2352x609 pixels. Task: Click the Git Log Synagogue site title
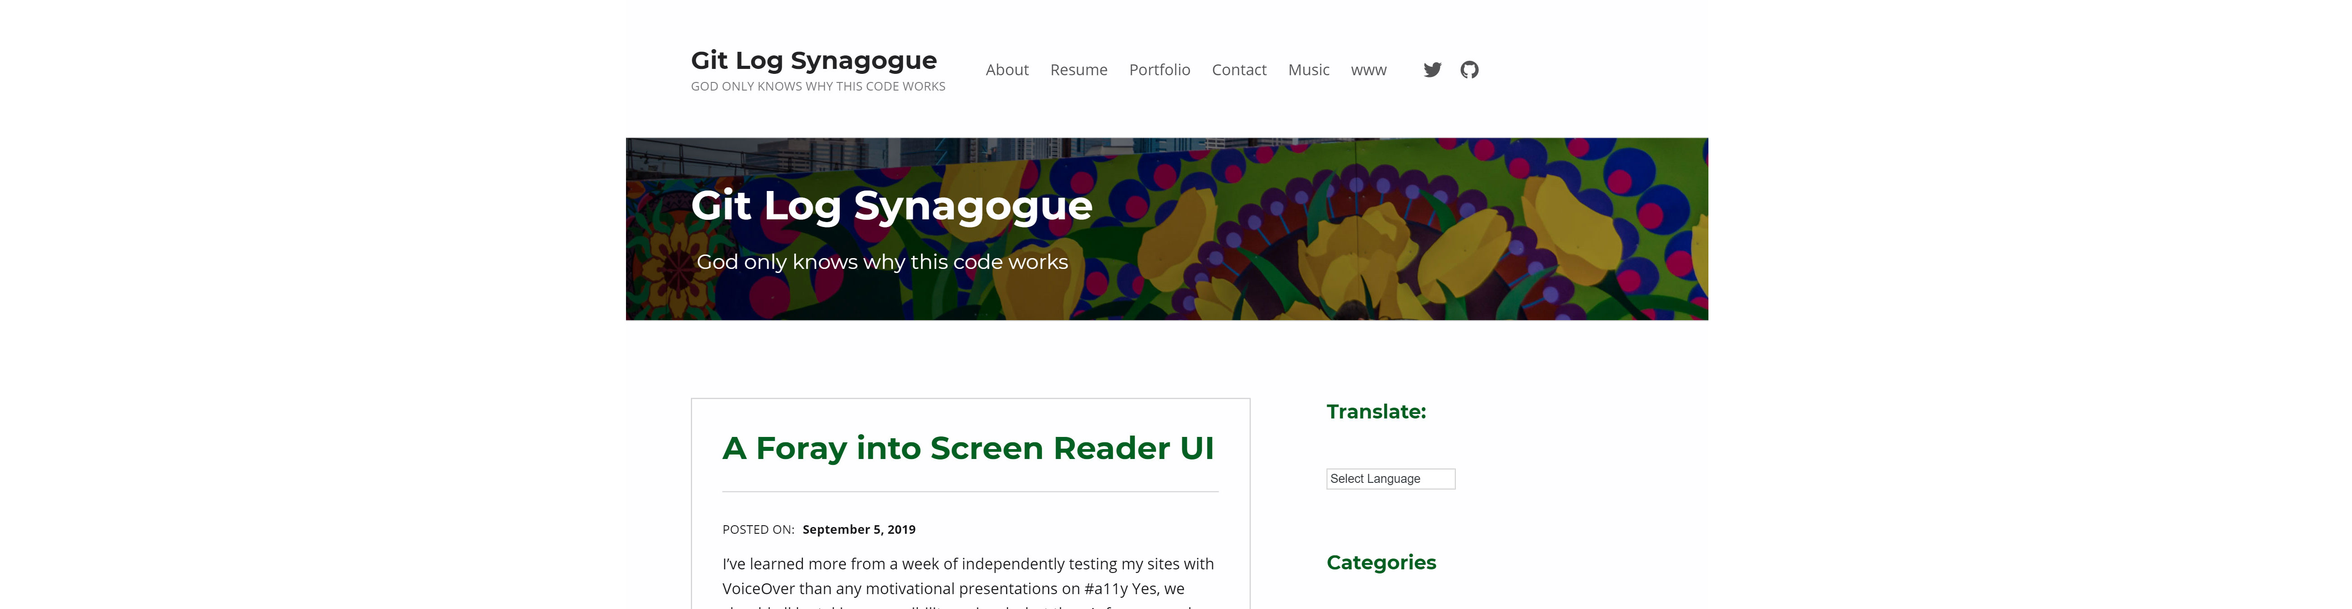(813, 60)
